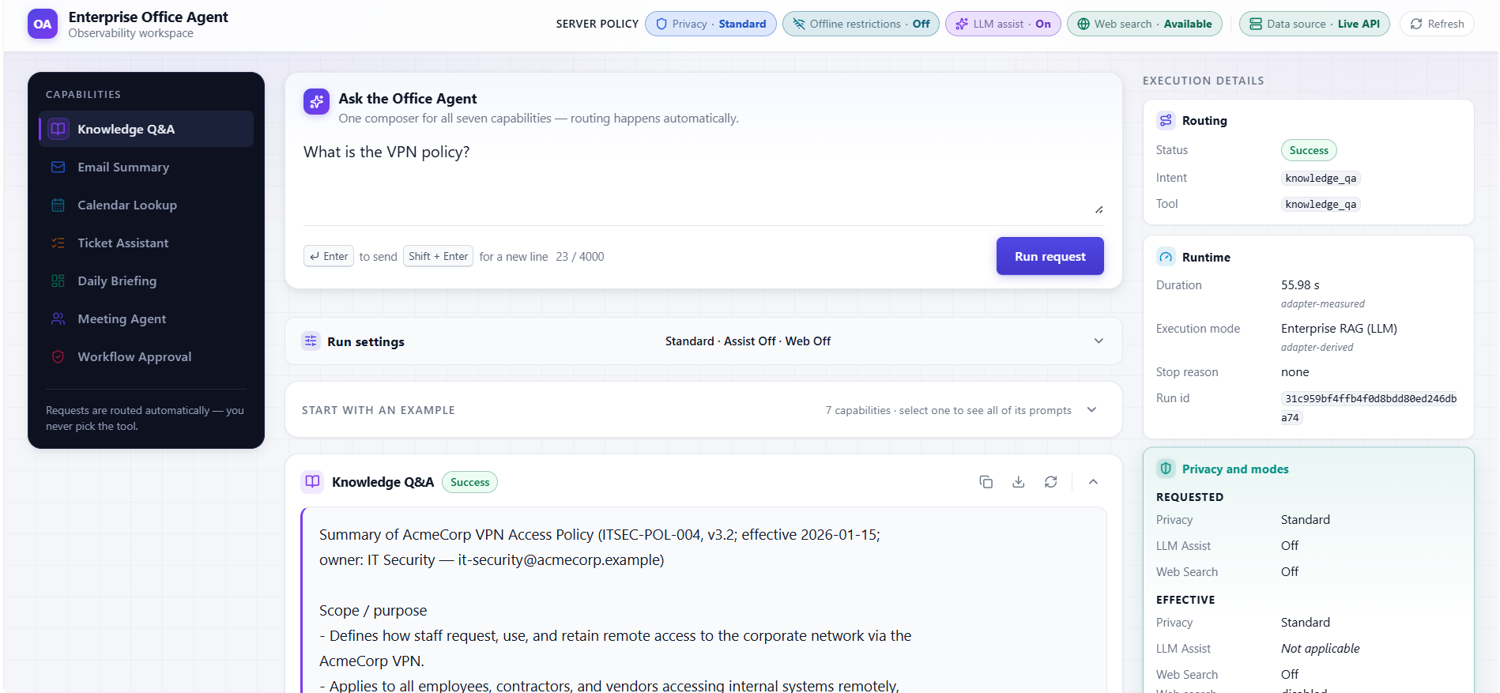Toggle the Privacy Standard policy pill
The height and width of the screenshot is (693, 1500).
pyautogui.click(x=710, y=24)
